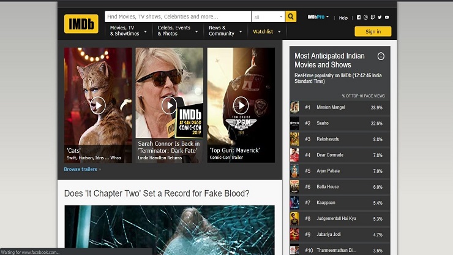Expand News & Community menu

225,31
